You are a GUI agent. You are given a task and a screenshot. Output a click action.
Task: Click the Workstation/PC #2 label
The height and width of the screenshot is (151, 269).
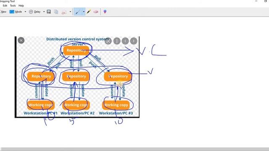click(x=77, y=113)
